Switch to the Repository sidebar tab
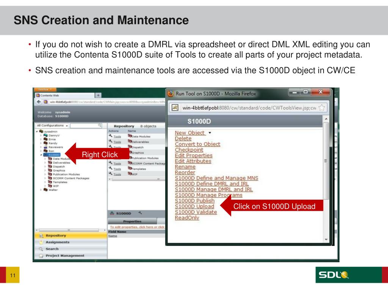The image size is (388, 291). coord(70,236)
